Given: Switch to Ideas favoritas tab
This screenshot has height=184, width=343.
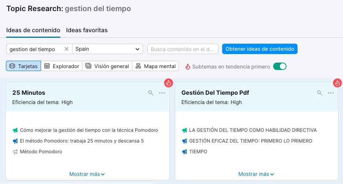Looking at the screenshot, I should (87, 30).
